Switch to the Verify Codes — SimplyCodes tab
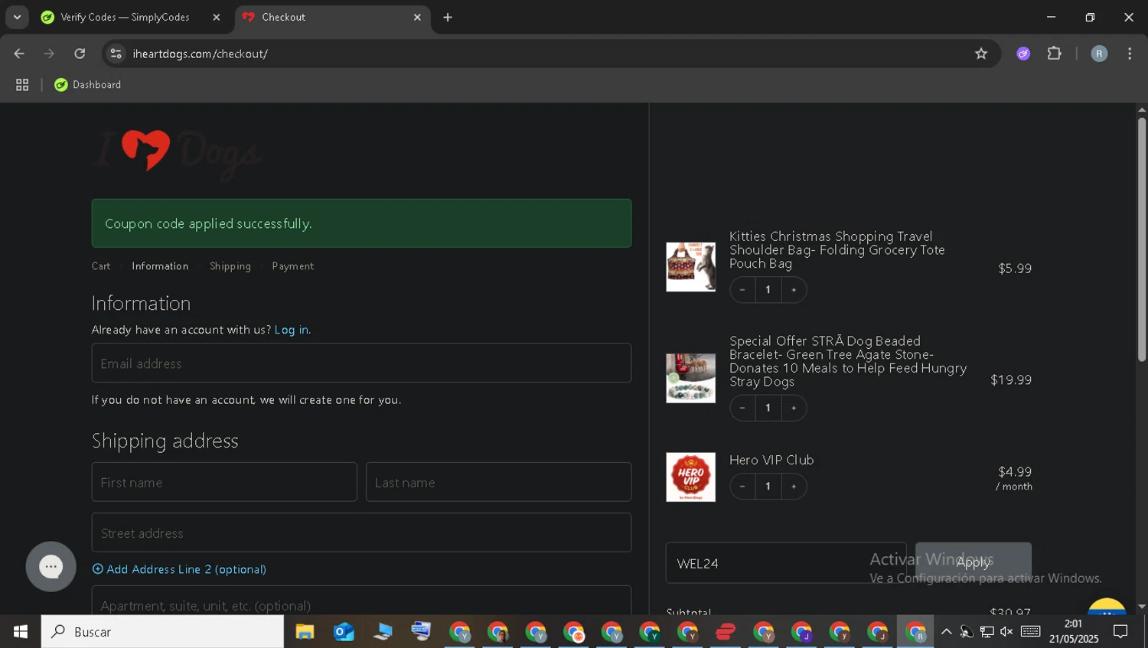This screenshot has height=648, width=1148. click(125, 17)
